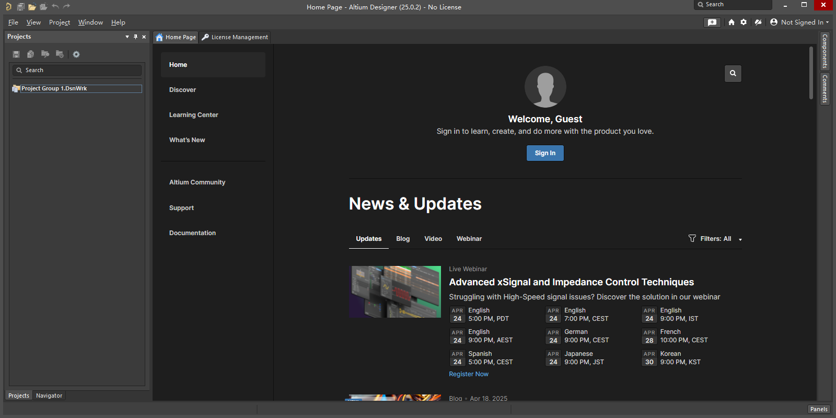
Task: Click the home icon in top-right toolbar
Action: 731,22
